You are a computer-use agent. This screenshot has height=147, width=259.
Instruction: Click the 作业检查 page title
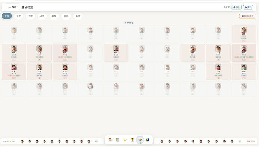coord(27,7)
